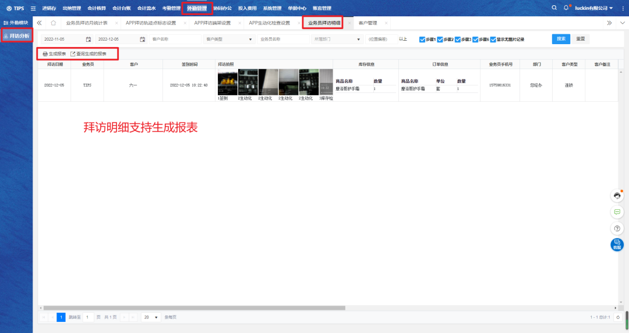Image resolution: width=629 pixels, height=333 pixels.
Task: Open the 20 rows-per-page dropdown
Action: click(x=152, y=317)
